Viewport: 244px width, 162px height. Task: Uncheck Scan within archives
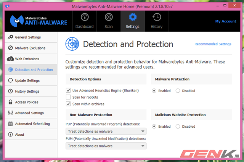click(x=68, y=104)
